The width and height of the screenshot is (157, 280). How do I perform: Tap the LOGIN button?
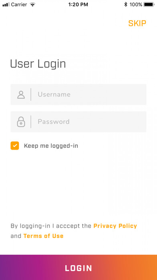(78, 267)
